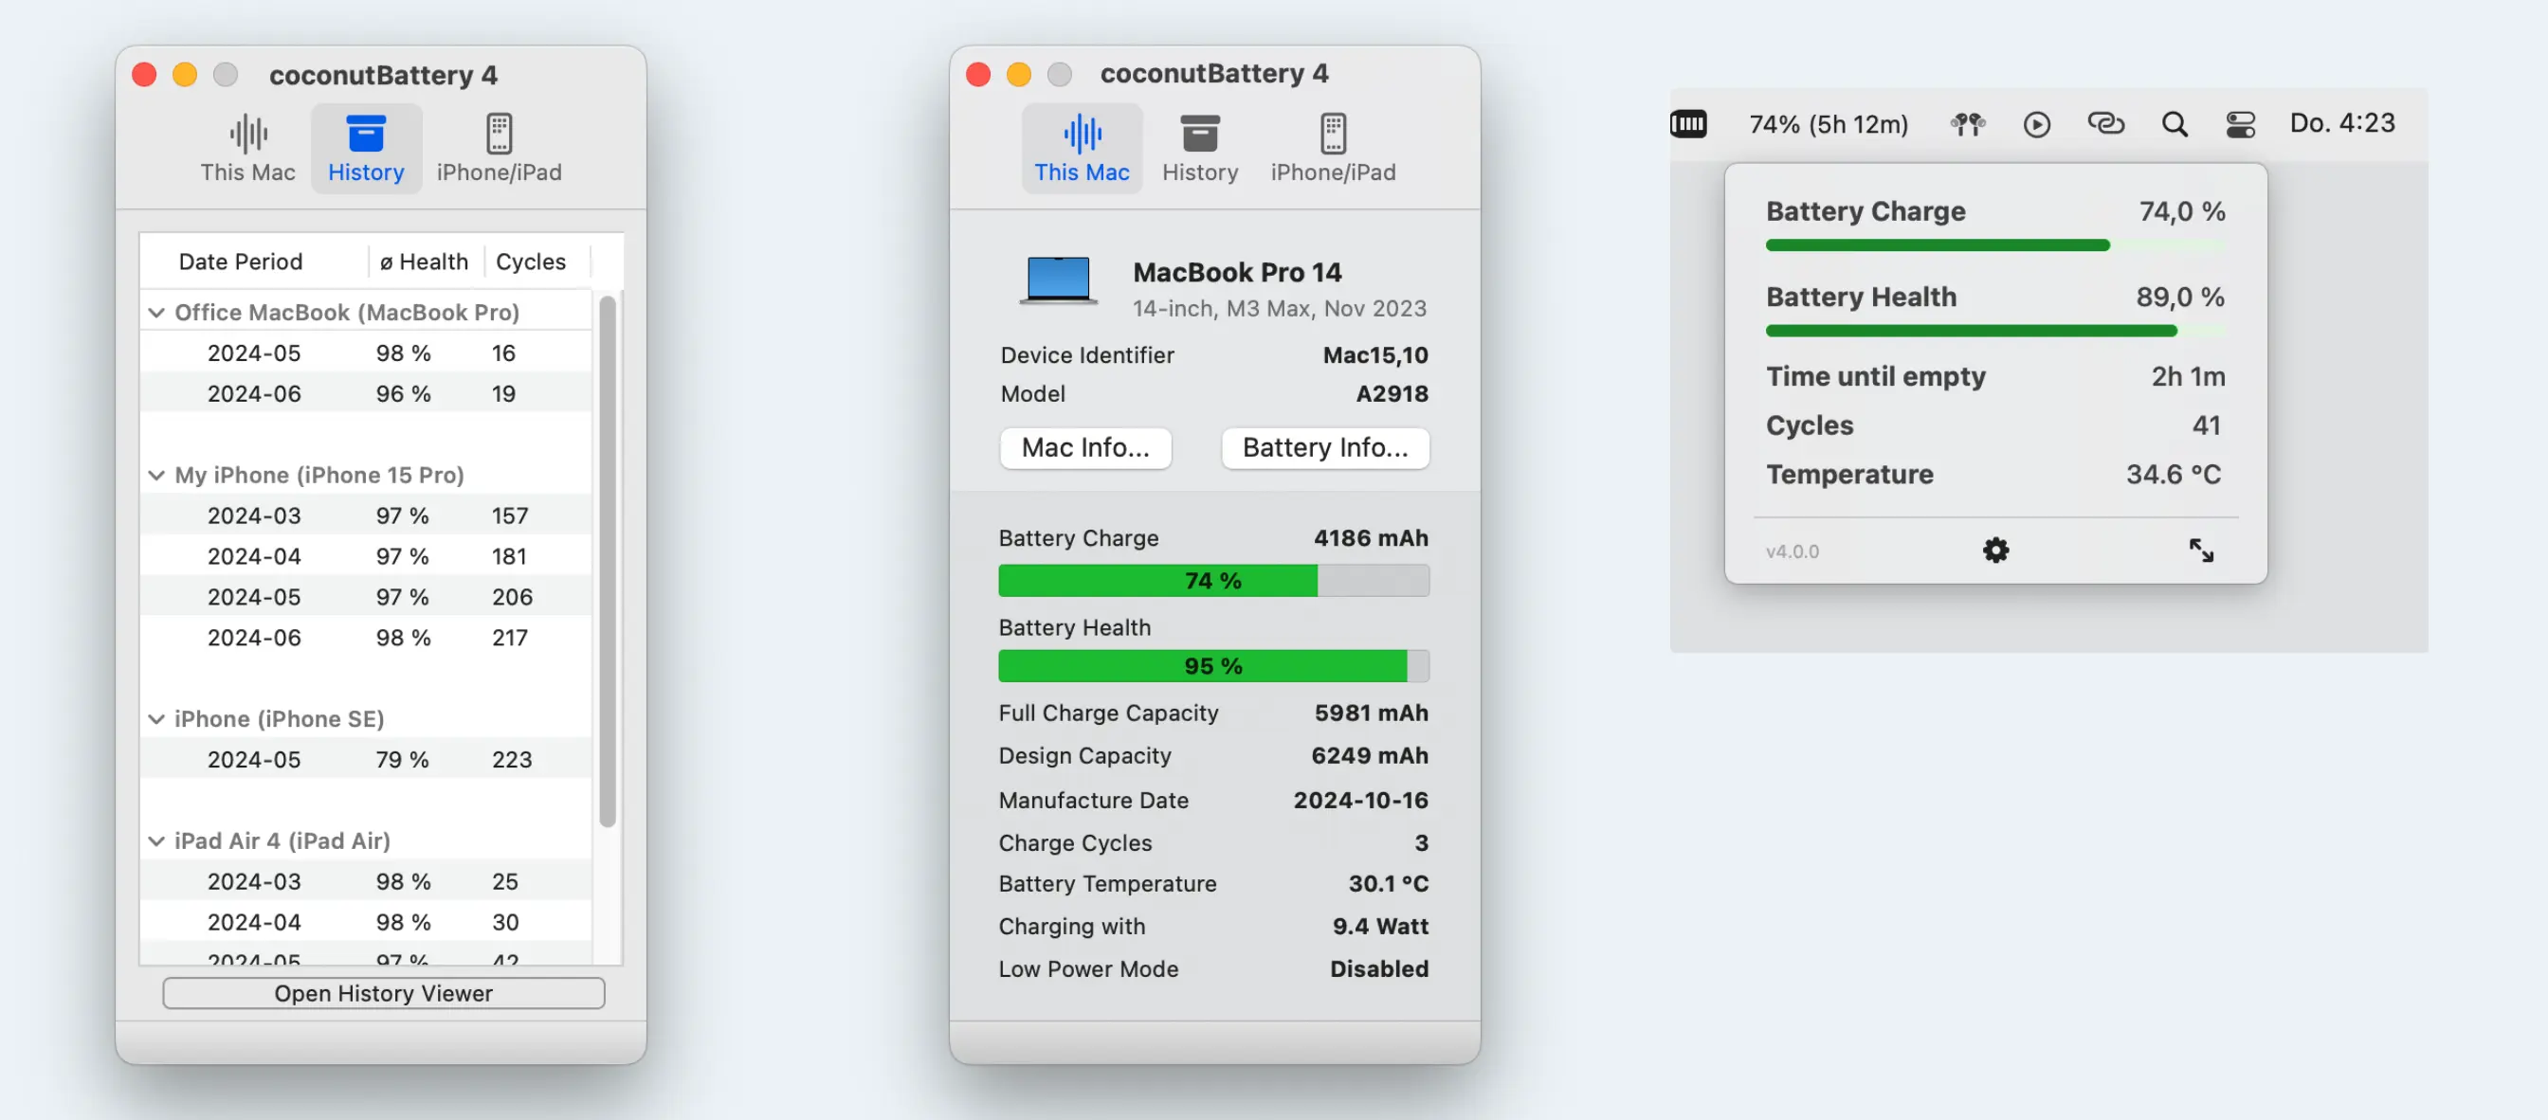The width and height of the screenshot is (2548, 1120).
Task: Click the history list vertical scrollbar
Action: pyautogui.click(x=608, y=561)
